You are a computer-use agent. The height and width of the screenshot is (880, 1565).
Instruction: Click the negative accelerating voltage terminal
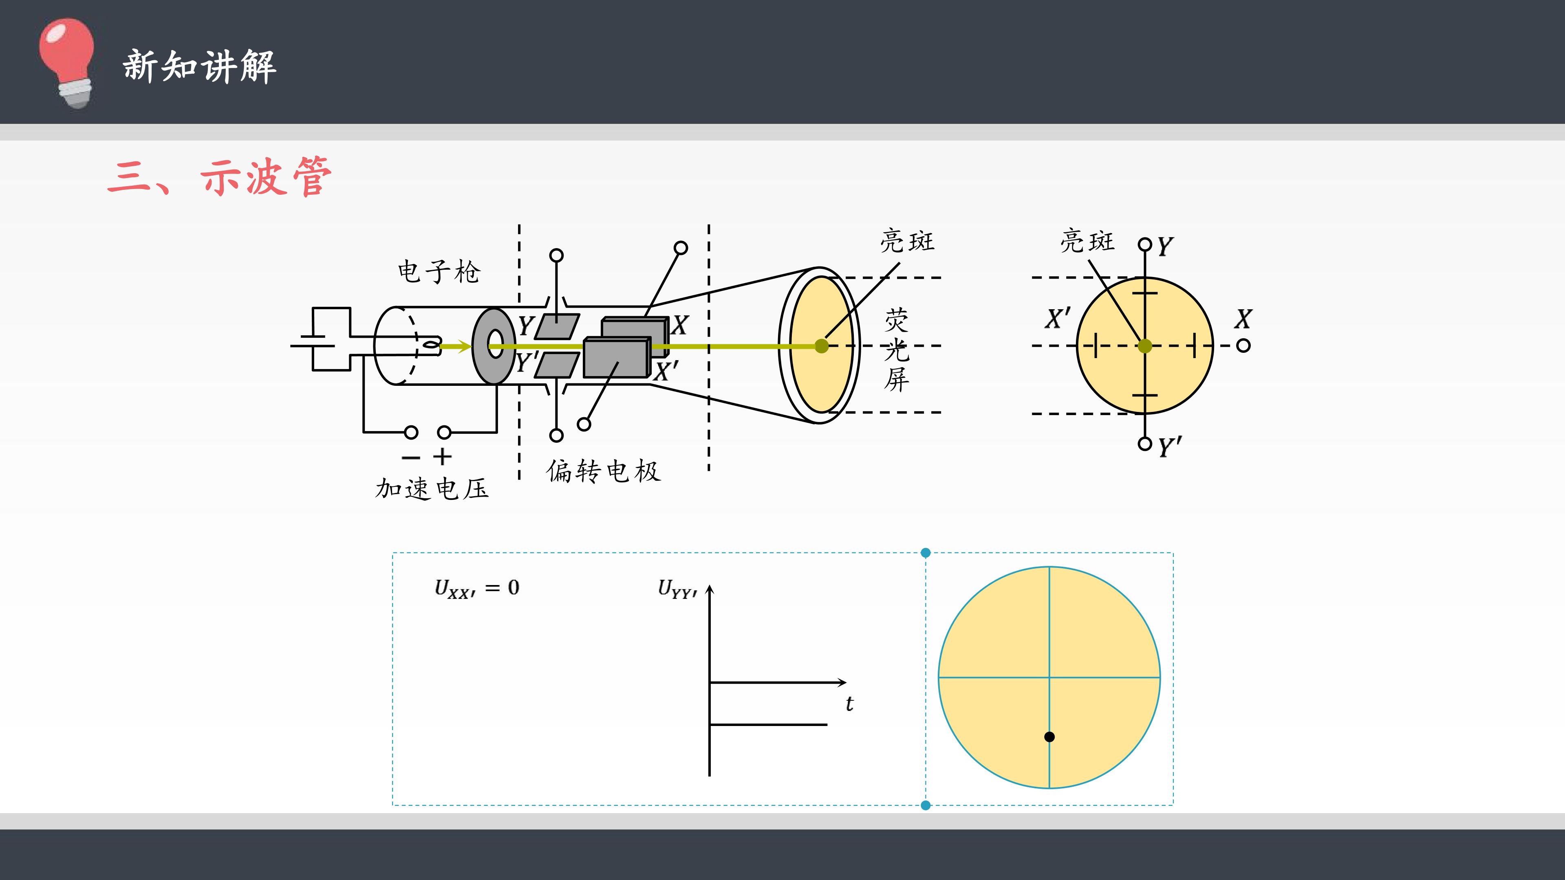point(411,432)
